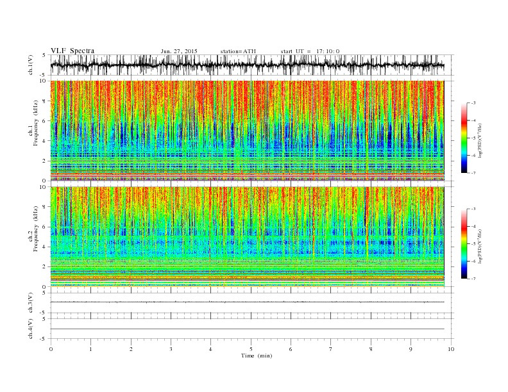Viewport: 508px width, 392px height.
Task: Click the ch.2 "Frequency (kHz)" axis label
Action: 36,229
